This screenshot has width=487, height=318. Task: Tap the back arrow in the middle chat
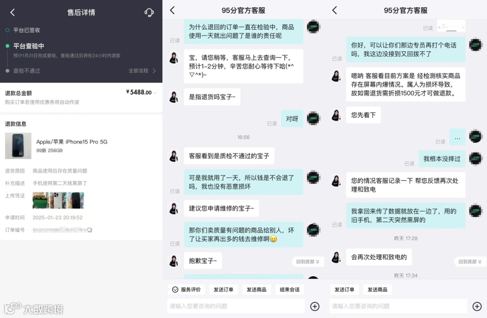[172, 10]
